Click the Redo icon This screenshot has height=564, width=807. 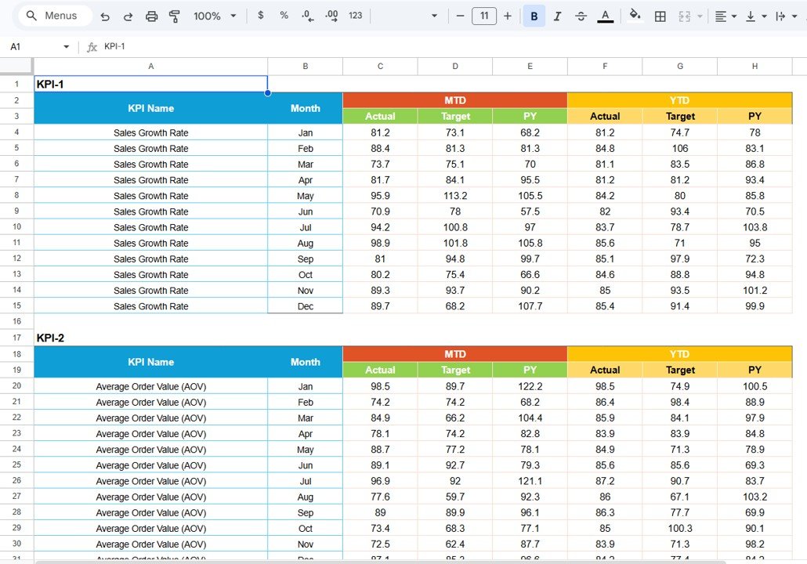(x=127, y=16)
